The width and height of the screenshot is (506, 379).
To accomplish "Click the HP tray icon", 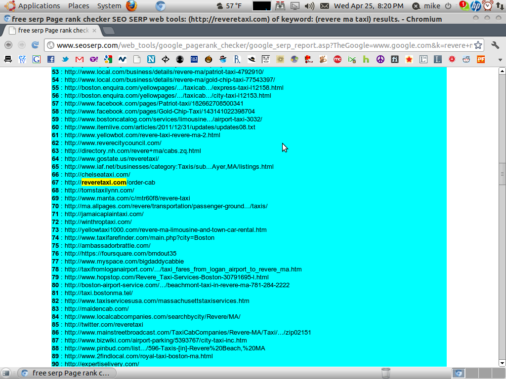I will tap(476, 6).
